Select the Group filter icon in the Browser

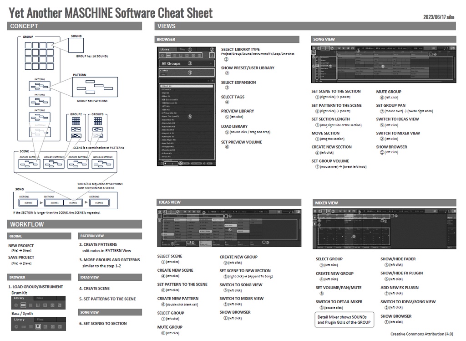click(168, 55)
